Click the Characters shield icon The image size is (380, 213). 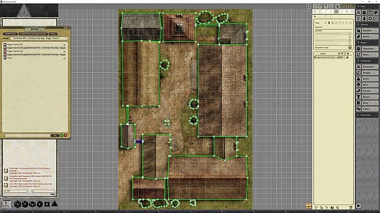[x=358, y=48]
